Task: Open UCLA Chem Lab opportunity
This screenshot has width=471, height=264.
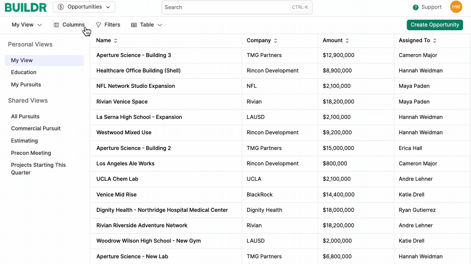Action: pyautogui.click(x=117, y=179)
